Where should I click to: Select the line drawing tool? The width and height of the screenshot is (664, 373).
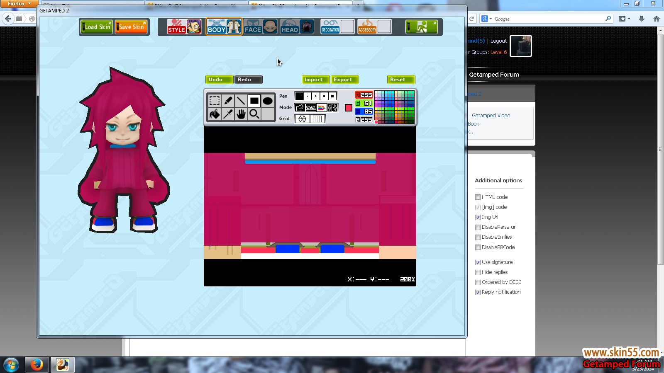coord(241,101)
